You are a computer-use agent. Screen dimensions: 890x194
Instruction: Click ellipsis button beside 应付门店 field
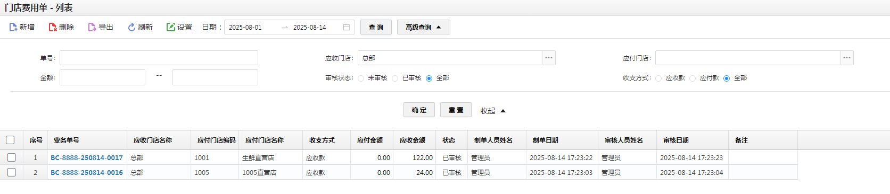[x=847, y=58]
